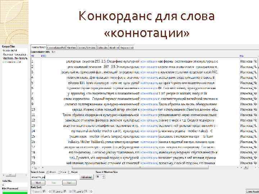Open the Word List tab
Image resolution: width=259 pixels, height=194 pixels.
click(114, 48)
